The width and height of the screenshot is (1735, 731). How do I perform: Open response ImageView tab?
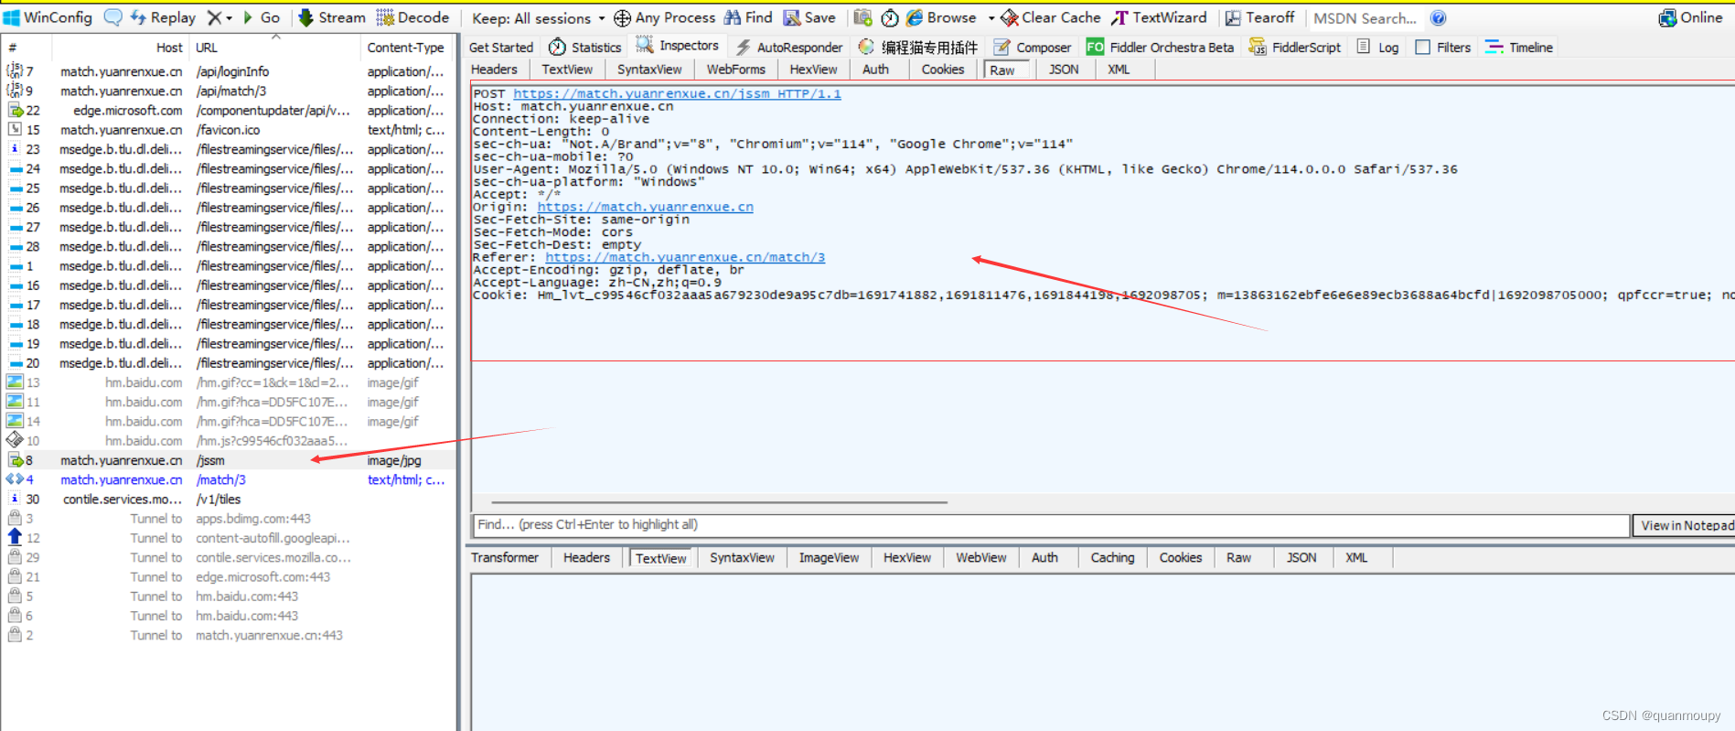tap(829, 558)
